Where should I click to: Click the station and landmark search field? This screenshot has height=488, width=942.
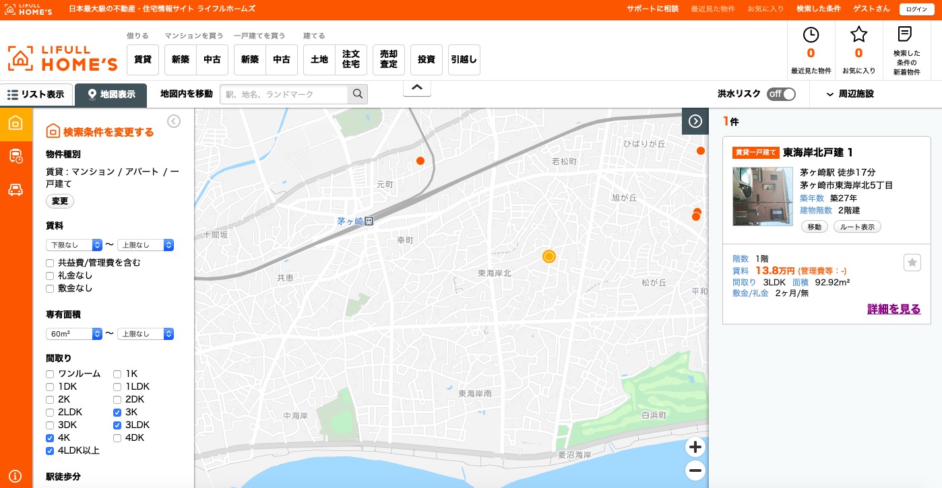[284, 94]
